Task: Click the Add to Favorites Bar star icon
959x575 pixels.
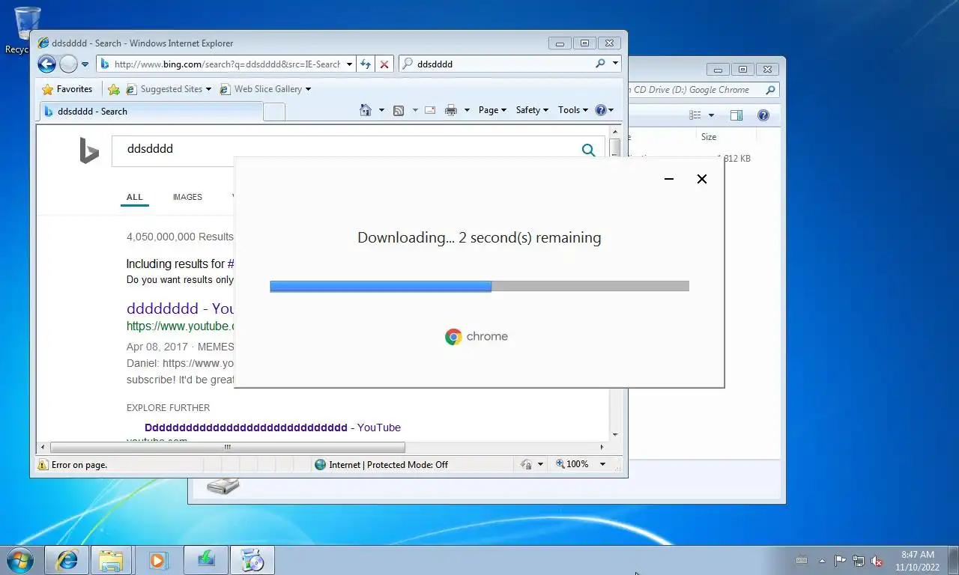Action: pos(114,89)
